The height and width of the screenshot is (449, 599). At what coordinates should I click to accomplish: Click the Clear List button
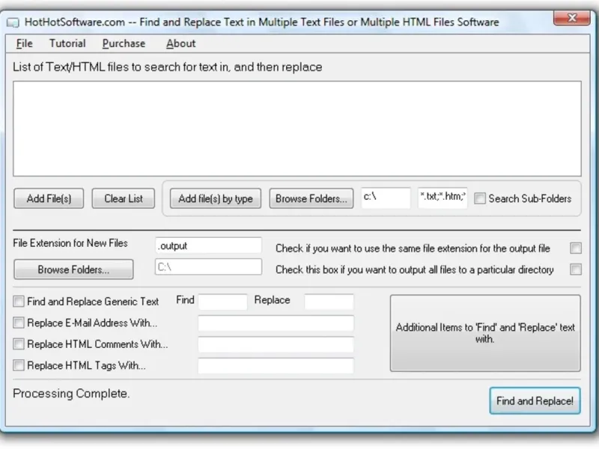tap(124, 198)
